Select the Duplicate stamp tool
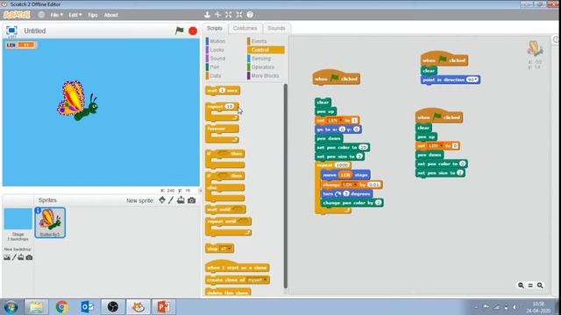561x315 pixels. click(x=207, y=15)
